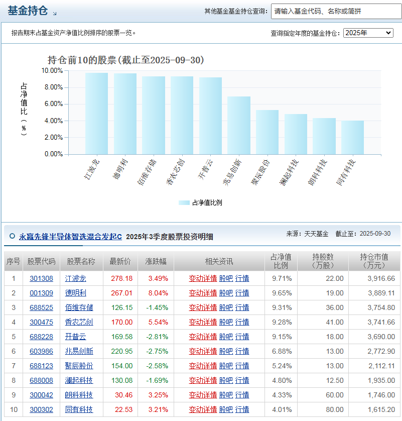Viewport: 402px width, 421px height.
Task: Open the 聚辰股份 stock name link
Action: [79, 366]
